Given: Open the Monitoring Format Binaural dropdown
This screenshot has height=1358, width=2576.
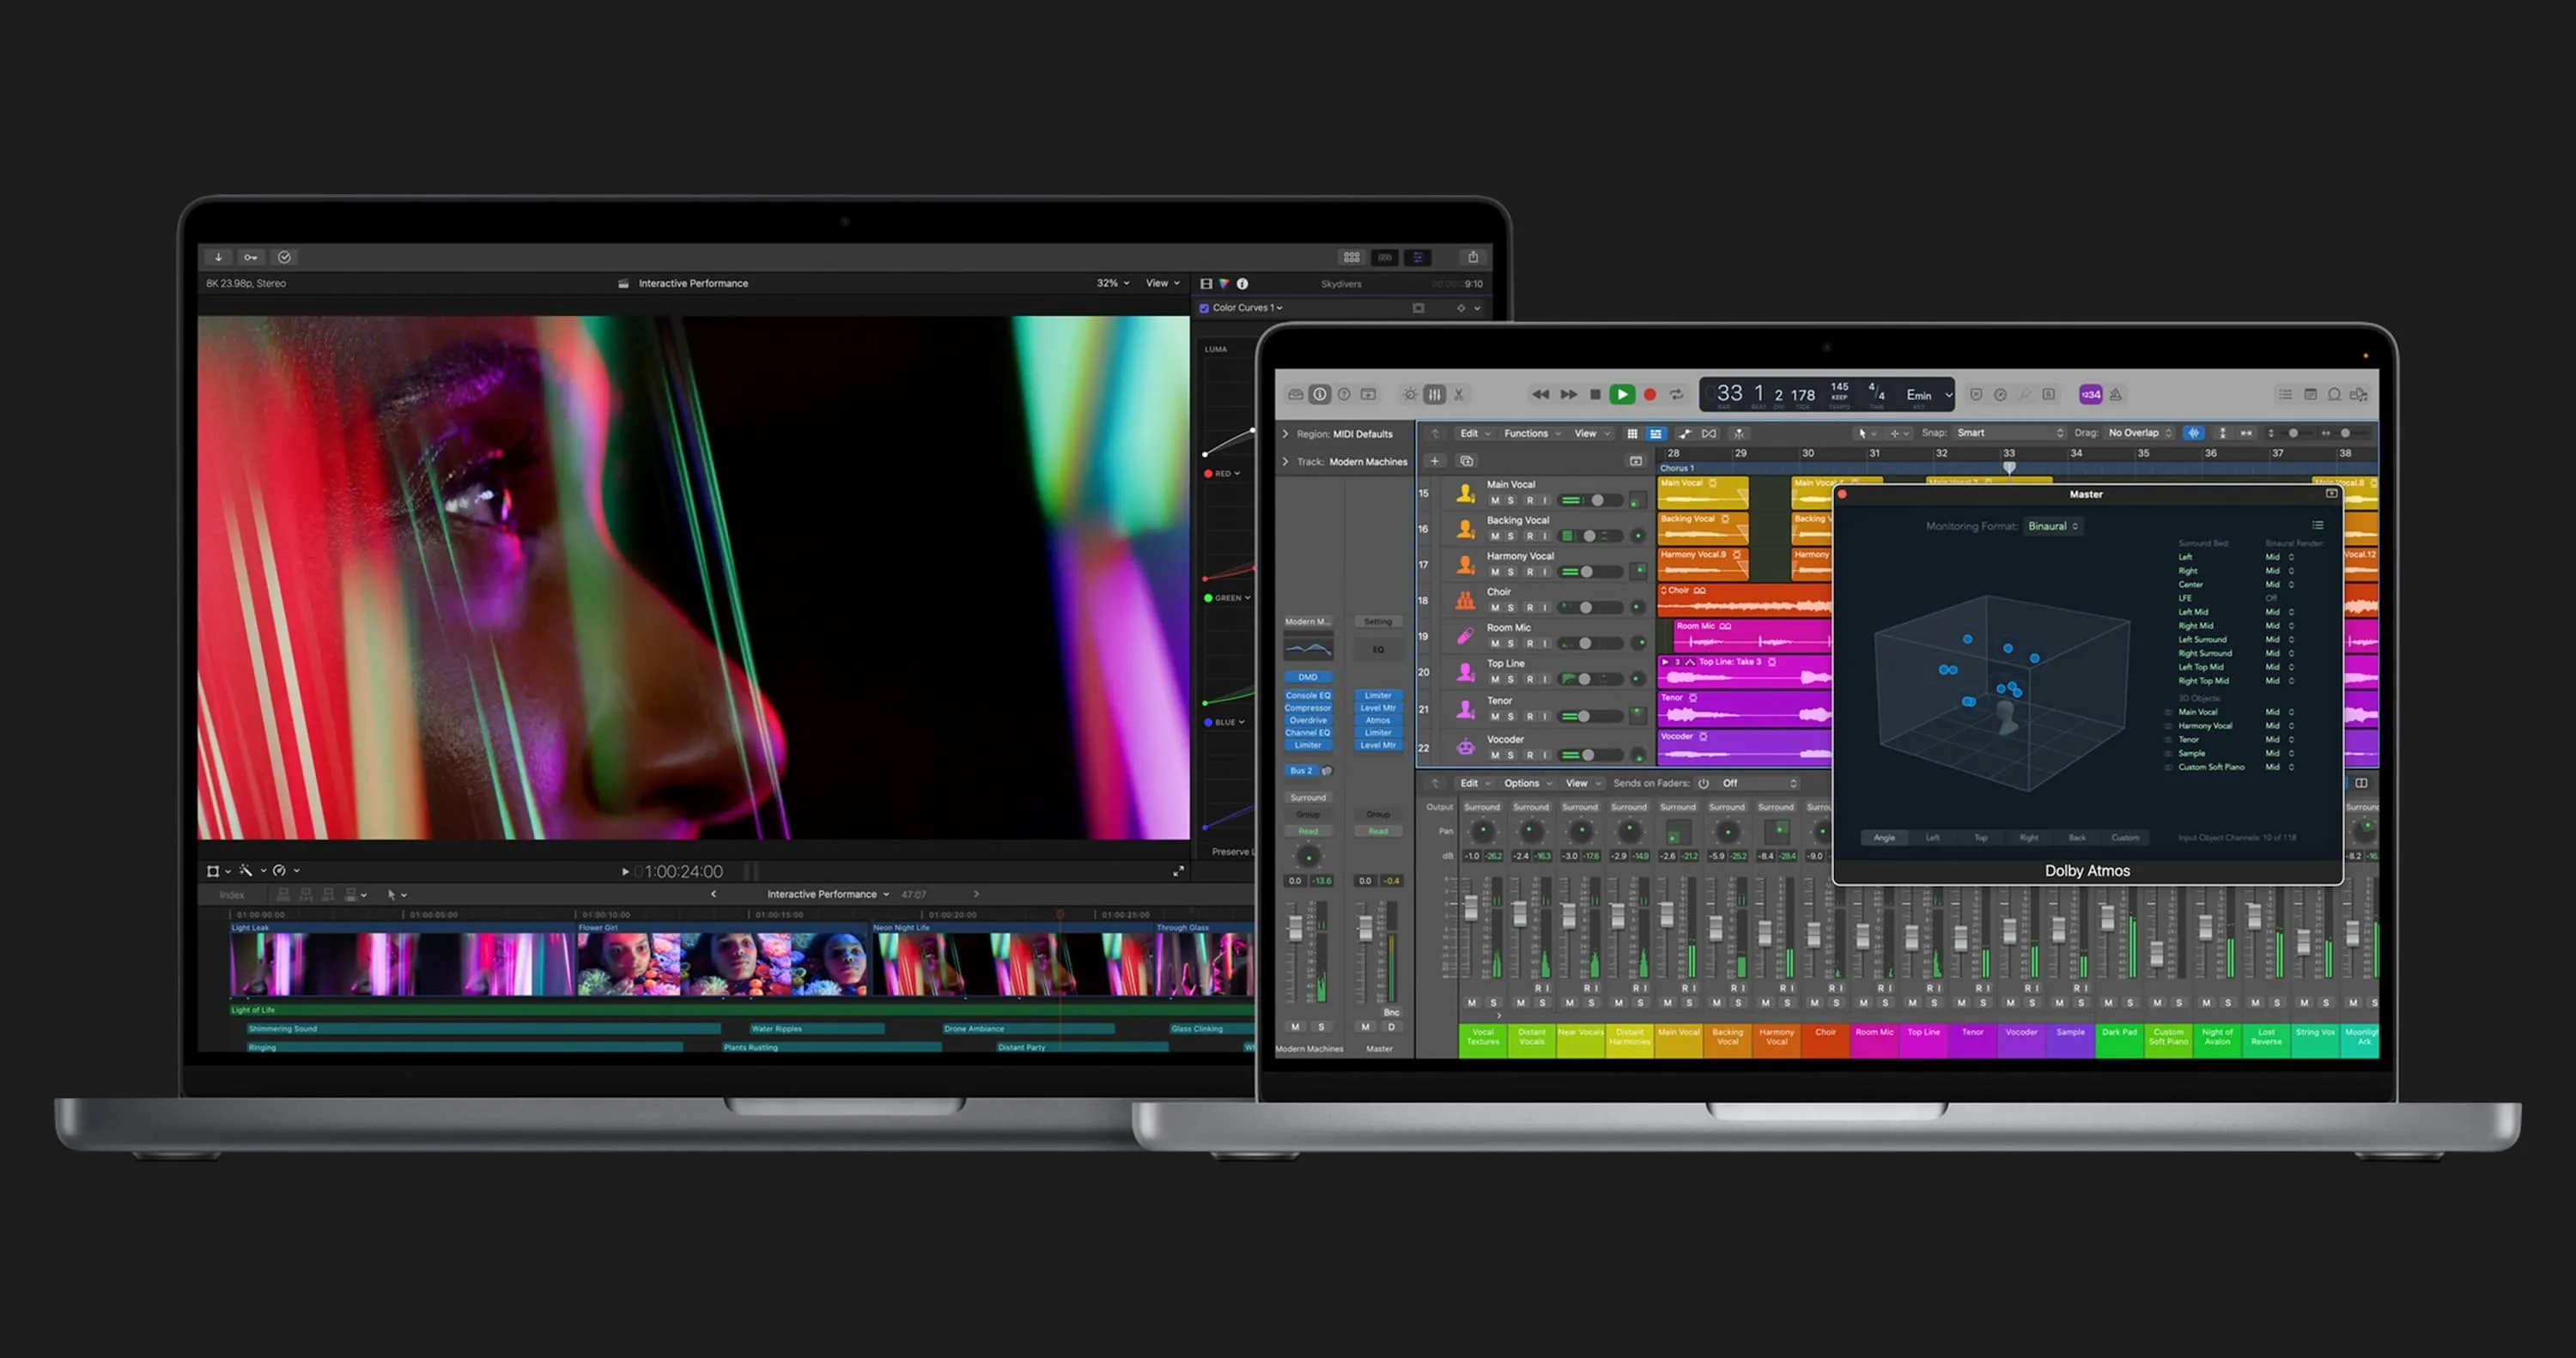Looking at the screenshot, I should click(2053, 526).
